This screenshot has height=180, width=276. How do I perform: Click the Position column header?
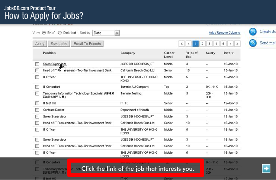(x=49, y=53)
